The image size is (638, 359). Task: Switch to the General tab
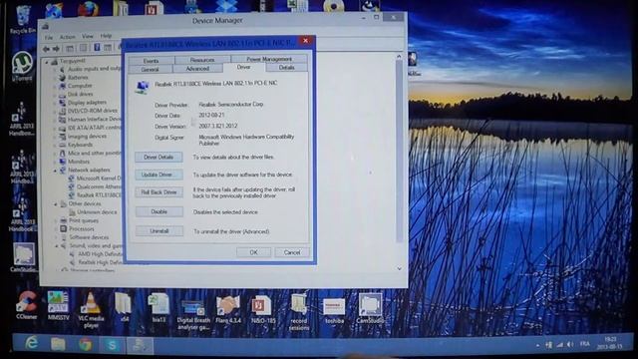point(151,70)
